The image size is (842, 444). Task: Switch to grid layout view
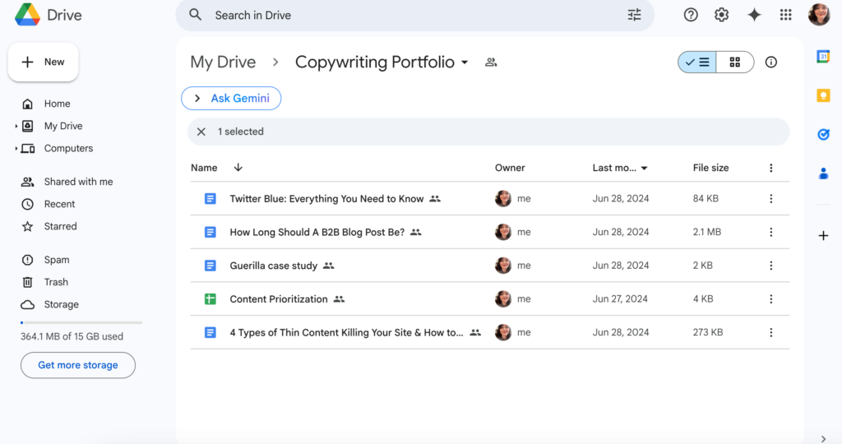pos(735,62)
